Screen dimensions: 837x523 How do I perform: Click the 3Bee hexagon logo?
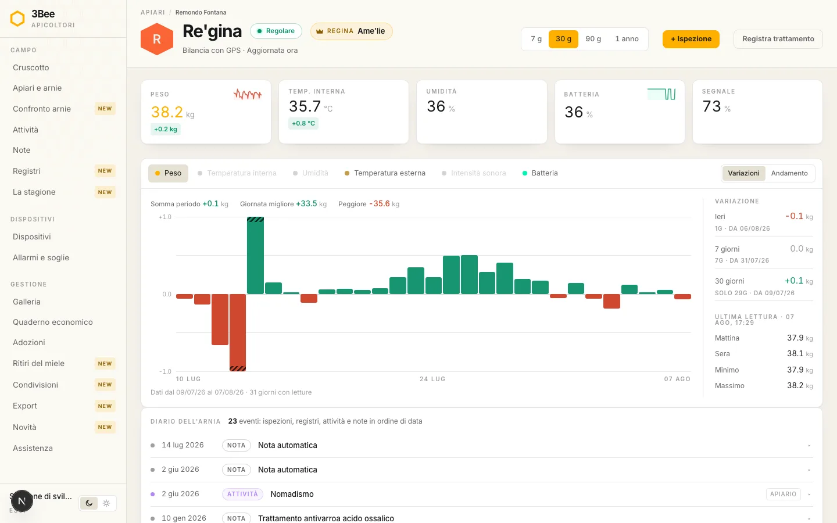(18, 19)
